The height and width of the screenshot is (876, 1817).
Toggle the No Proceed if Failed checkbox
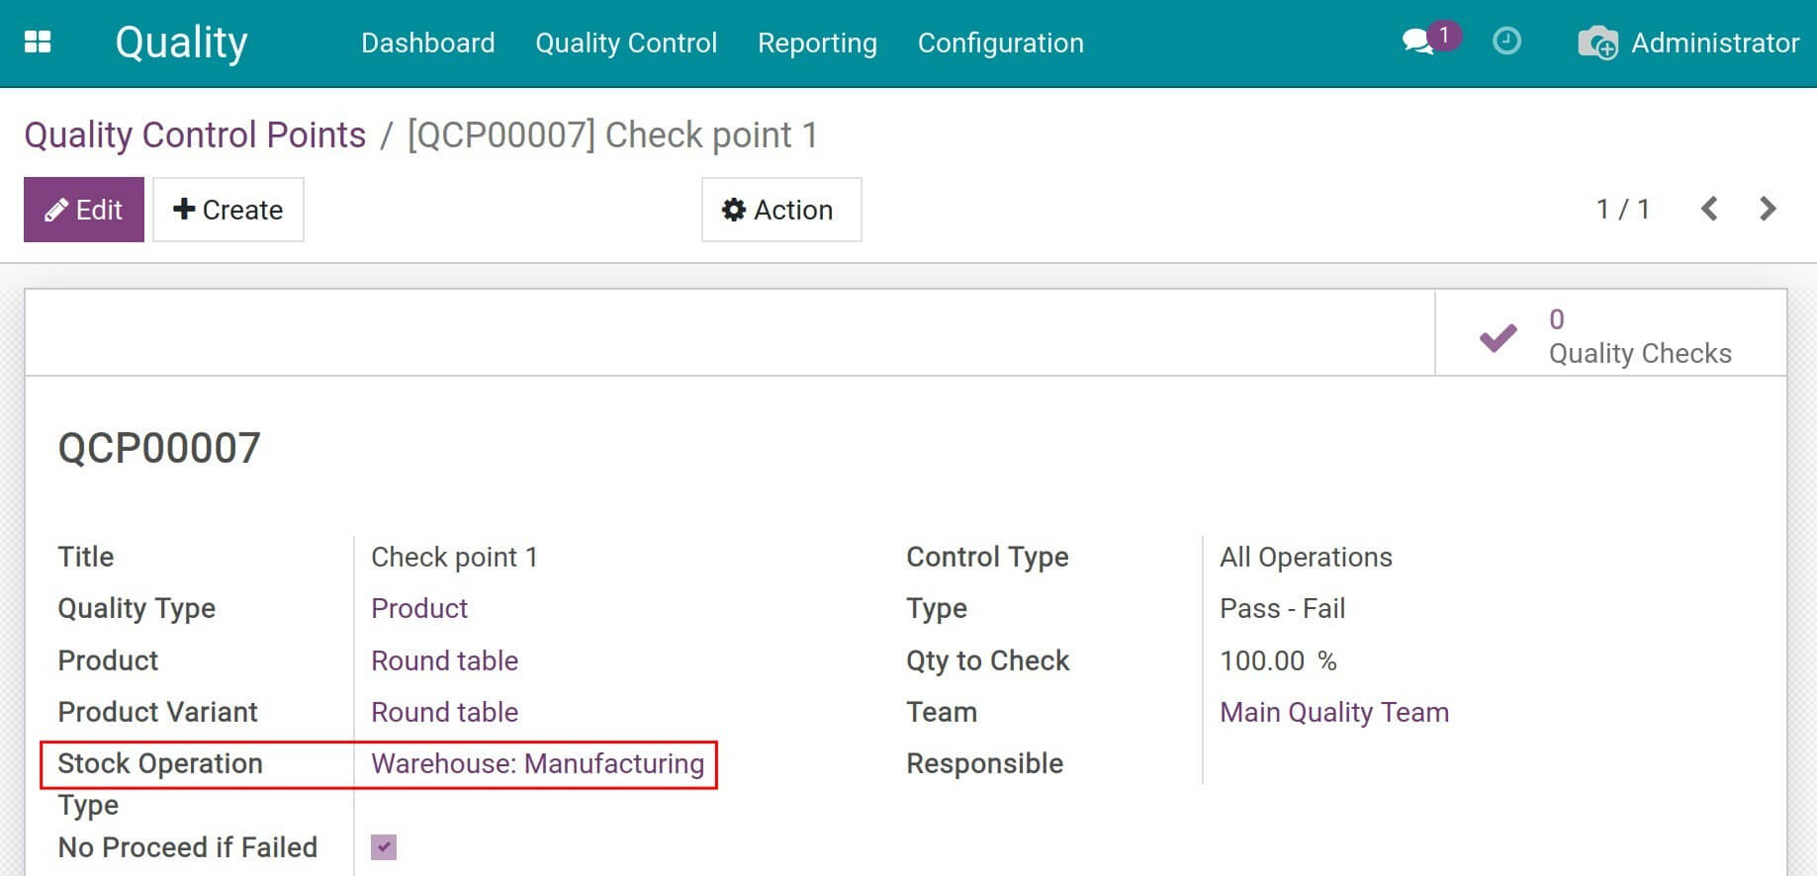point(384,847)
